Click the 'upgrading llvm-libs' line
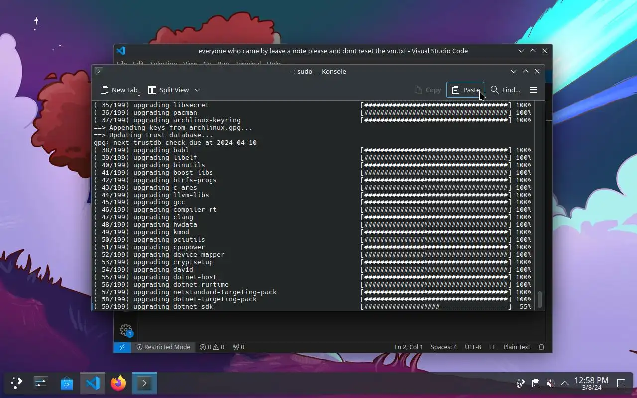637x398 pixels. (x=151, y=195)
